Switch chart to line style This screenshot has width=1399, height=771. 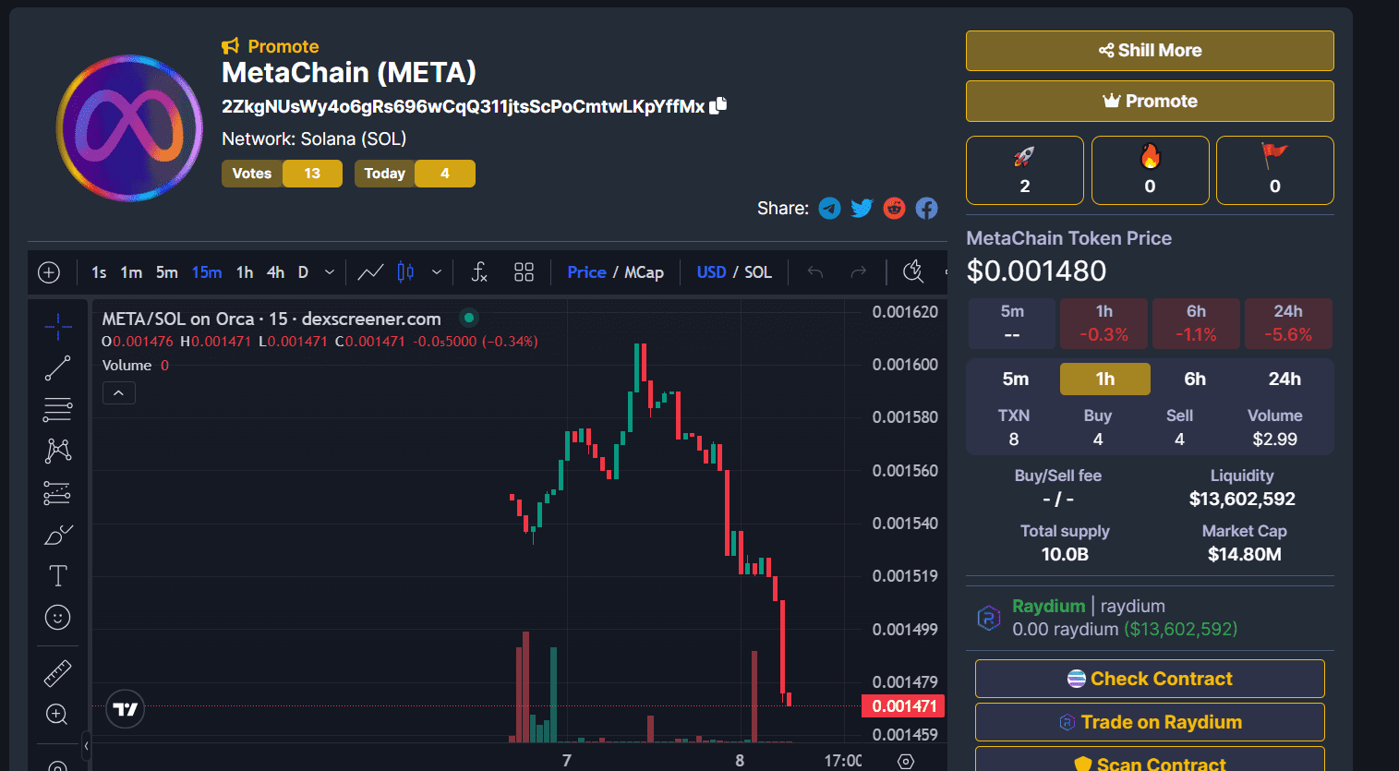(370, 271)
